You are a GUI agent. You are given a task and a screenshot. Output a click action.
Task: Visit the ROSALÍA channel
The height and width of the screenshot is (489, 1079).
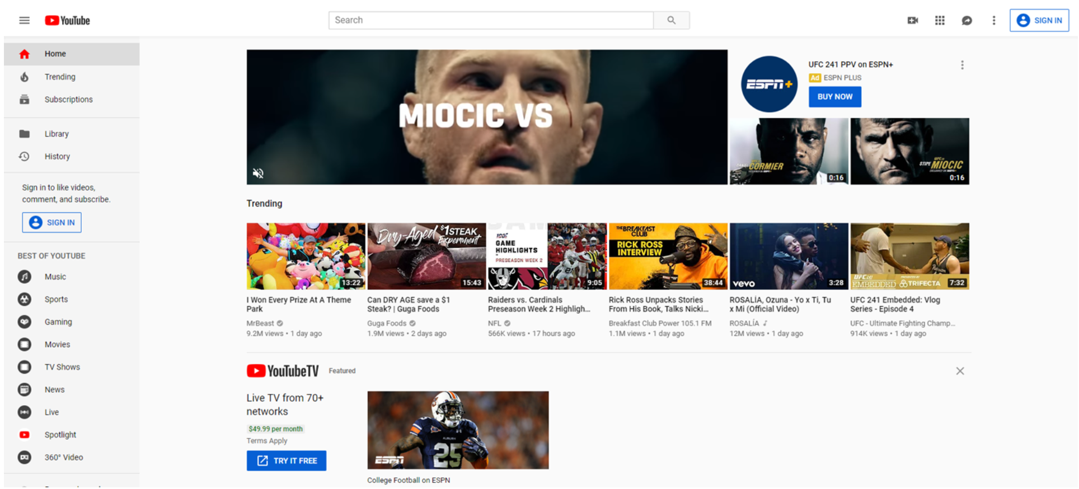coord(744,323)
